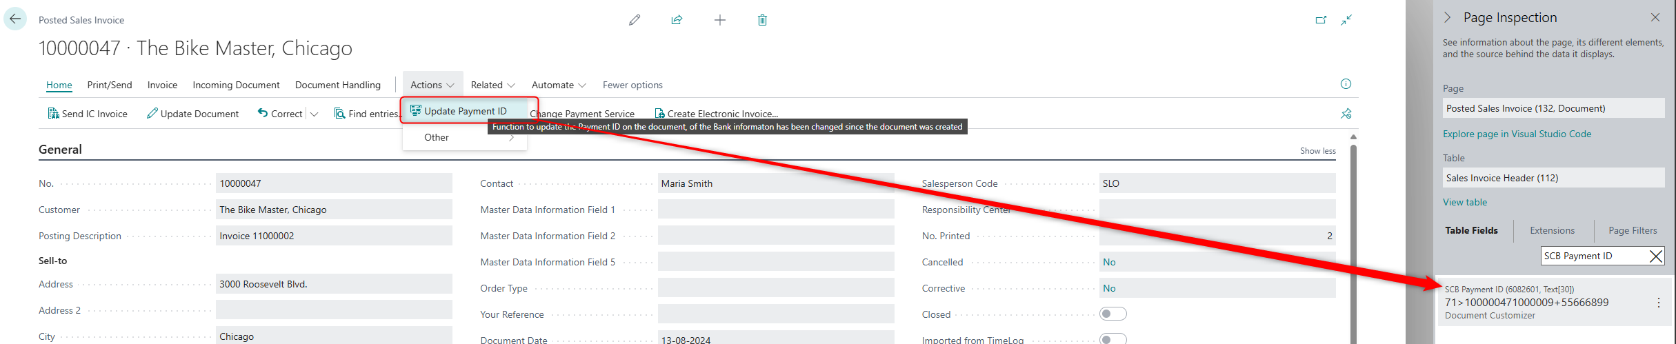Image resolution: width=1676 pixels, height=344 pixels.
Task: Toggle the Closed switch
Action: coord(1113,314)
